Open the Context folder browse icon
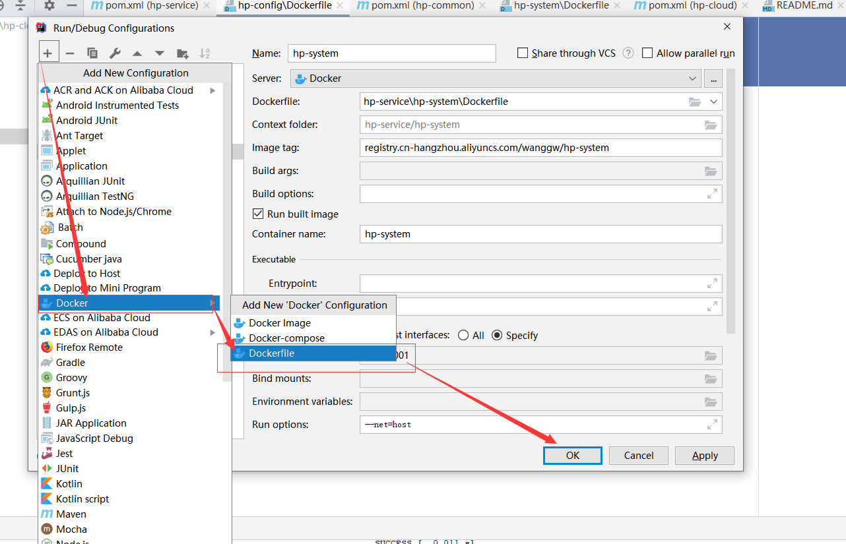Viewport: 846px width, 544px height. pyautogui.click(x=711, y=125)
